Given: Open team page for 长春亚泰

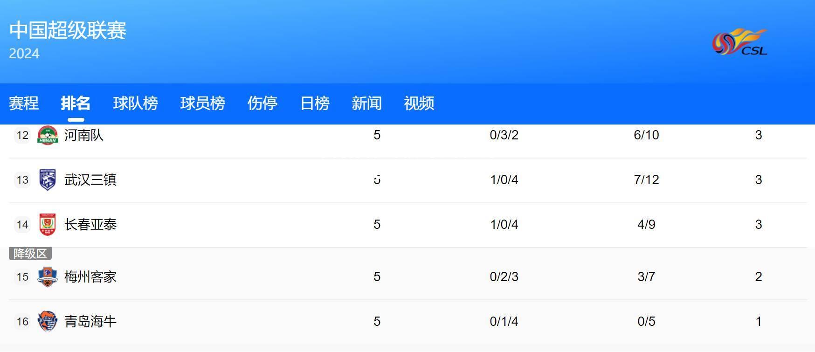Looking at the screenshot, I should 90,225.
